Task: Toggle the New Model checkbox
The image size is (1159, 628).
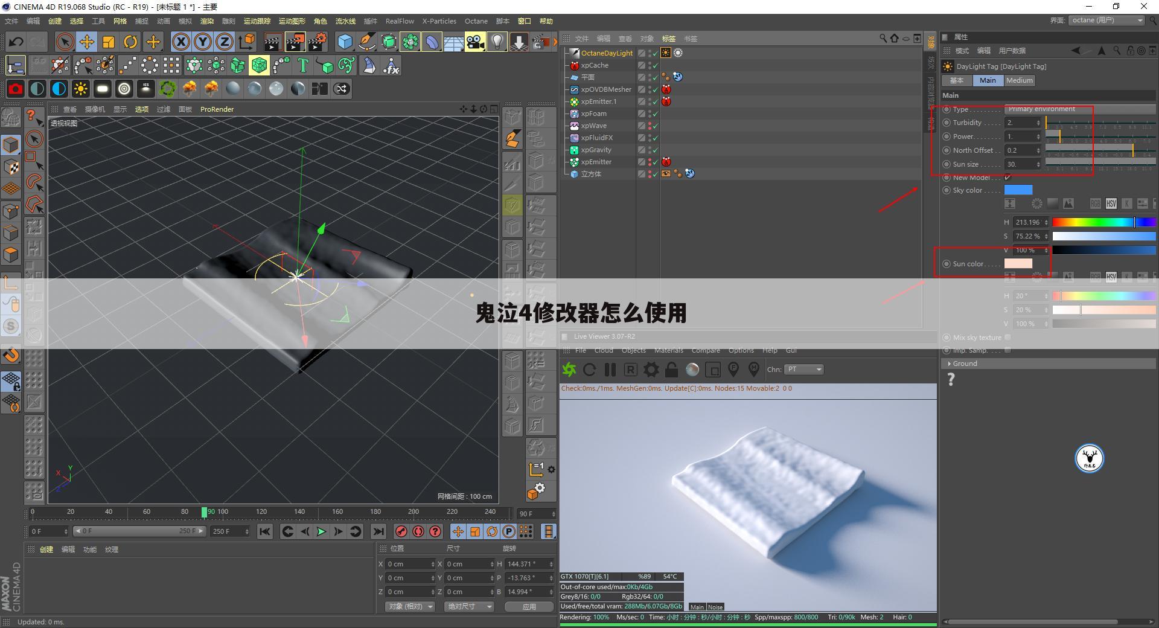Action: point(1007,177)
